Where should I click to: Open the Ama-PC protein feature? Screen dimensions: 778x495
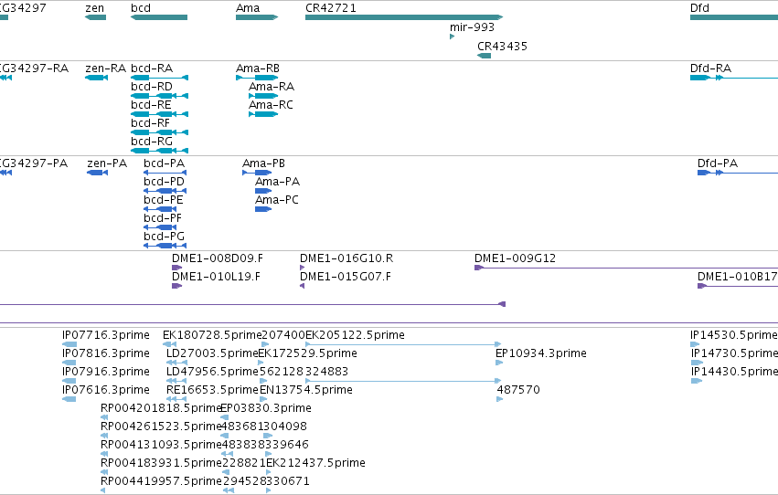(263, 209)
